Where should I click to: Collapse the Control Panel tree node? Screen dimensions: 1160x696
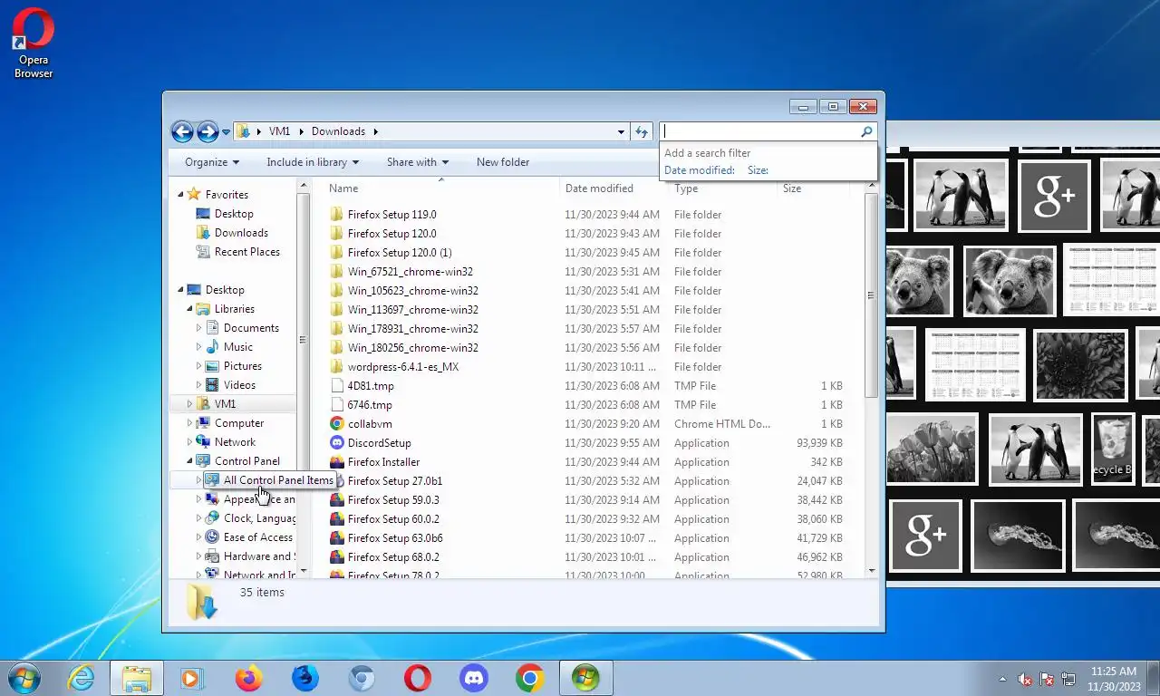(x=190, y=461)
